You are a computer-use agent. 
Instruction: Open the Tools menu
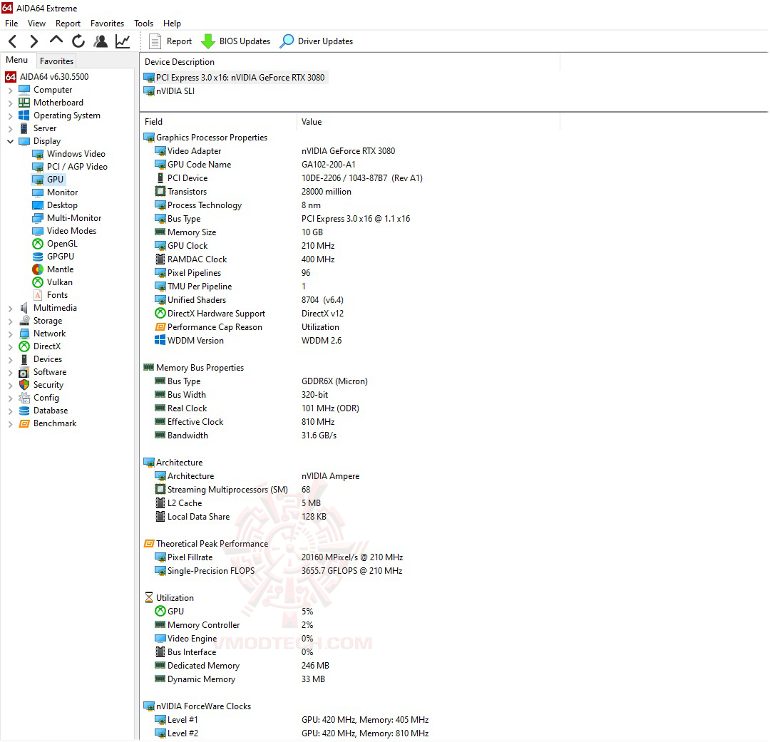pyautogui.click(x=143, y=23)
